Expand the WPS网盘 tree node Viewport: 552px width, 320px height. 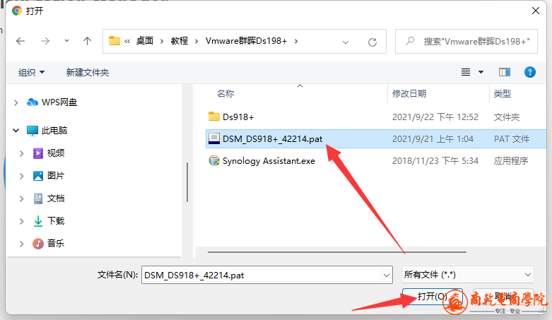coord(16,102)
